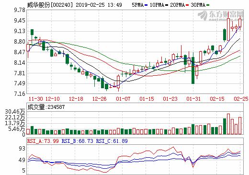Click the 8.14 price axis label

tap(20, 63)
